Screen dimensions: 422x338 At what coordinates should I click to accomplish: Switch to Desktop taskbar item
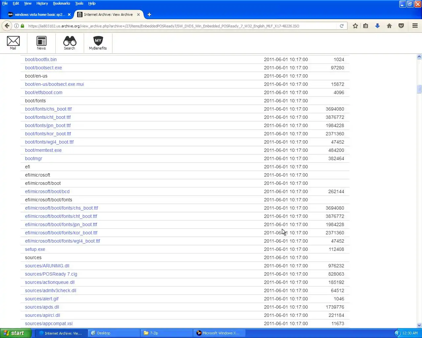tap(114, 333)
